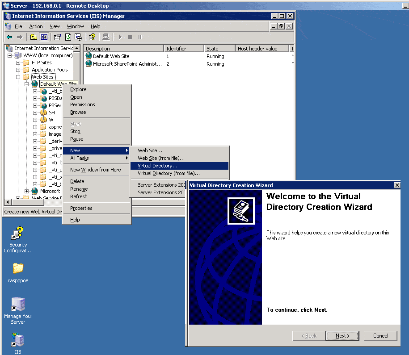Click the Up One Level folder icon

(x=34, y=37)
